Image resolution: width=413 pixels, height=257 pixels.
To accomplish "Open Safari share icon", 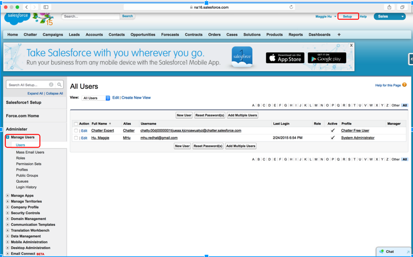I will click(x=389, y=7).
